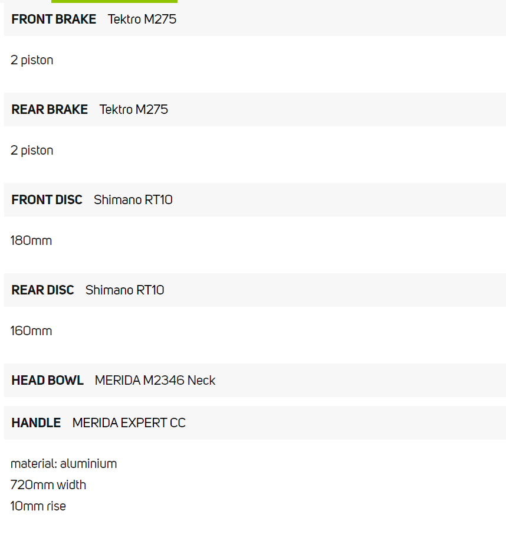Click the REAR DISC heading label
506x537 pixels.
coord(42,290)
